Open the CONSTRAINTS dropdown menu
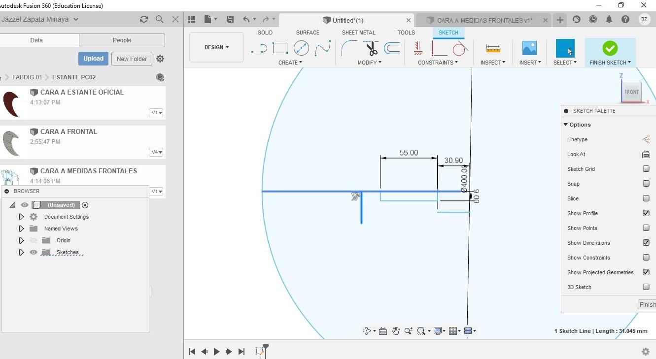This screenshot has height=359, width=656. (x=438, y=63)
